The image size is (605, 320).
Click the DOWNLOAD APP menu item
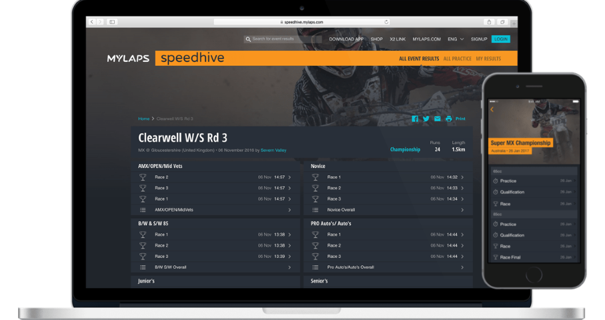pyautogui.click(x=346, y=39)
